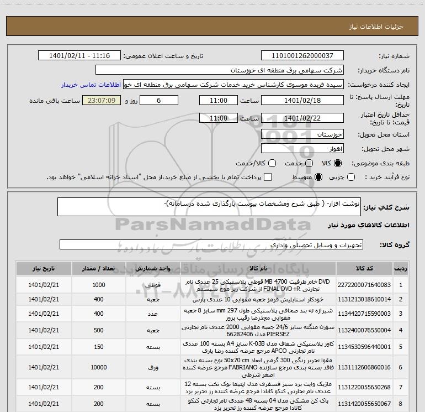Tick the اسناد خزانه اسلامی payment checkbox
Viewport: 425px width, 412px height.
(268, 177)
